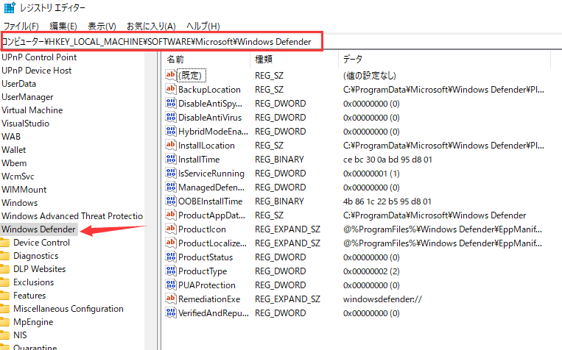Select the Wallet key
Viewport: 562px width, 350px height.
click(x=13, y=149)
